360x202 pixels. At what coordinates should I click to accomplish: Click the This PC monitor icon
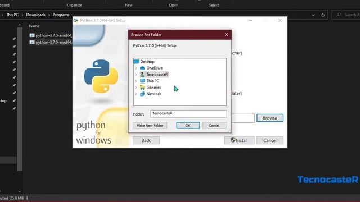coord(142,81)
